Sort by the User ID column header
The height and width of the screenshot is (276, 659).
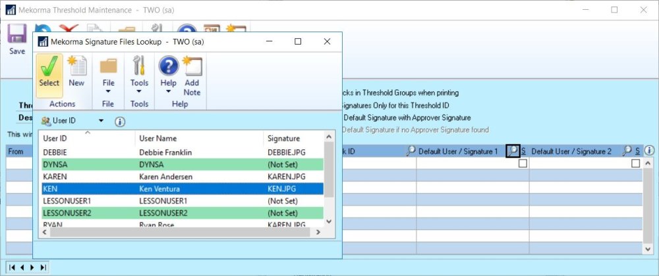point(87,138)
